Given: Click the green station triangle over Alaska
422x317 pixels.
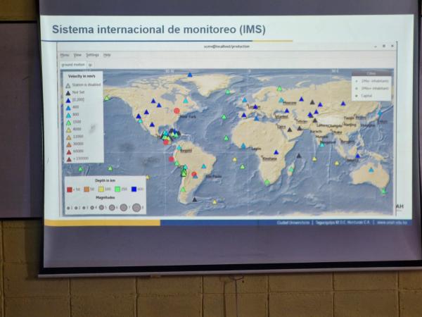Looking at the screenshot, I should click(107, 99).
